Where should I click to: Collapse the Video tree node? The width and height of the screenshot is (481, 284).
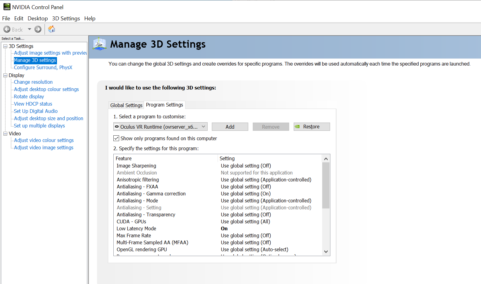coord(5,134)
